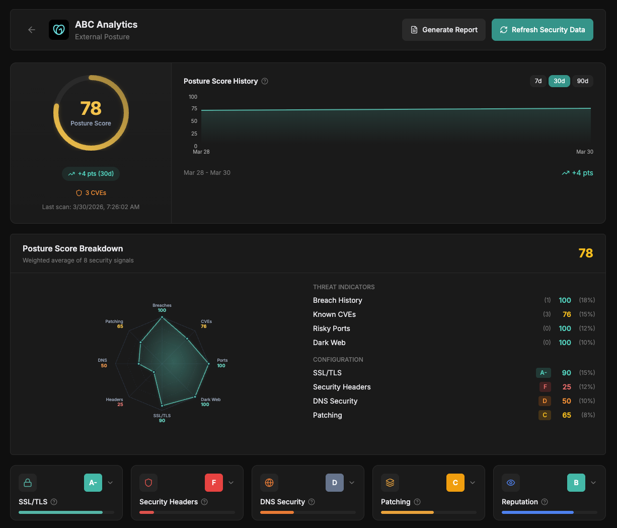
Task: Click the ABC Analytics logo icon
Action: point(59,30)
